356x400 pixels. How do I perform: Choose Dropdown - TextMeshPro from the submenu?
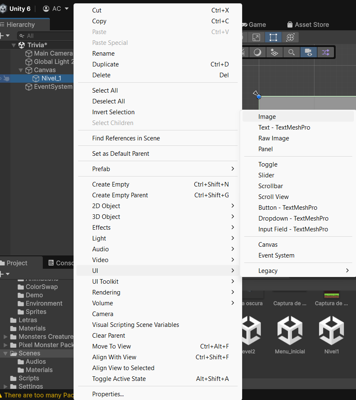coord(298,218)
